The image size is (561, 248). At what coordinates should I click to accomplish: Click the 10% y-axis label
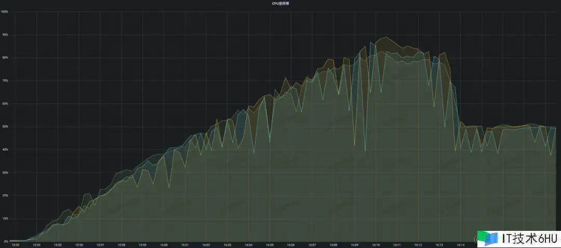4,218
